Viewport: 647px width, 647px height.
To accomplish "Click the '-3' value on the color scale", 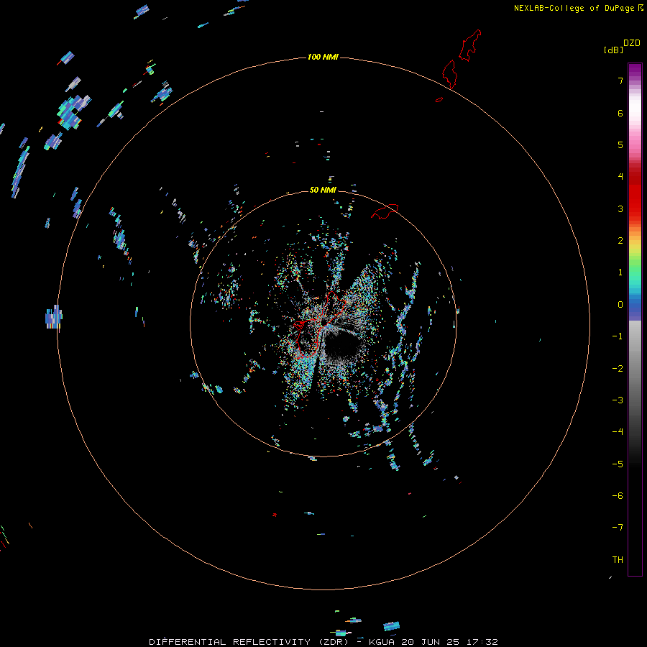I will (x=618, y=400).
